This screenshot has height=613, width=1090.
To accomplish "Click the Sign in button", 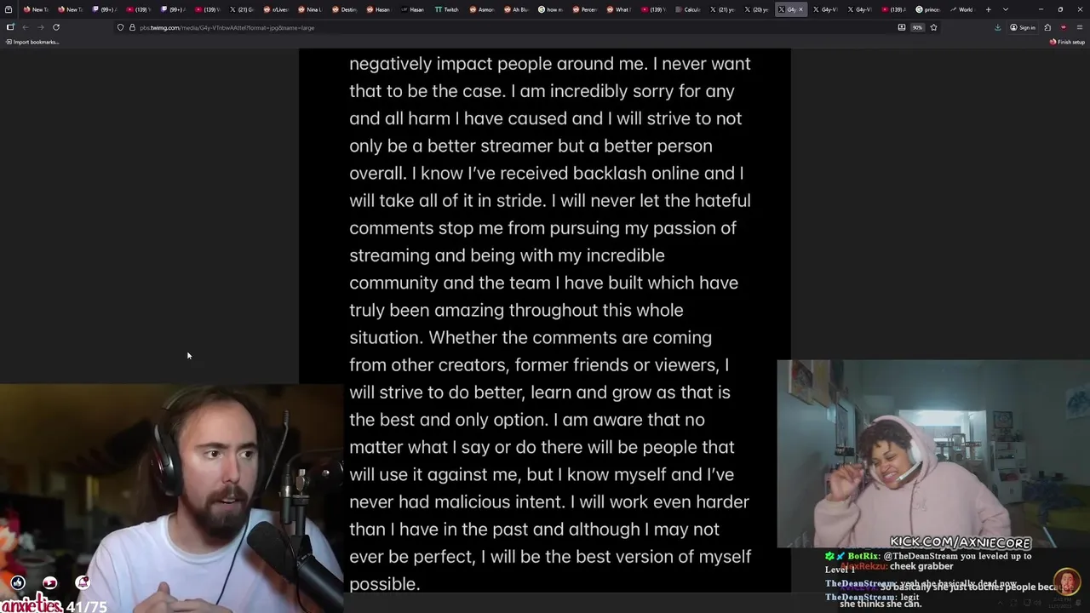I will coord(1023,27).
